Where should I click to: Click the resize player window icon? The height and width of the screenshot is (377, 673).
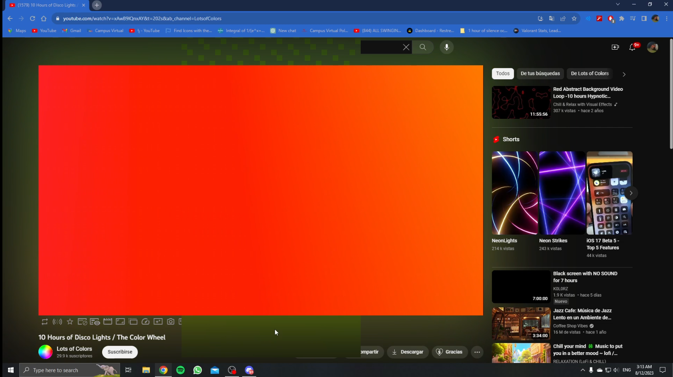click(x=120, y=321)
